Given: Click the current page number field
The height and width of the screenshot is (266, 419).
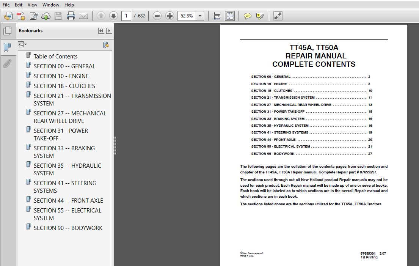Looking at the screenshot, I should point(126,16).
